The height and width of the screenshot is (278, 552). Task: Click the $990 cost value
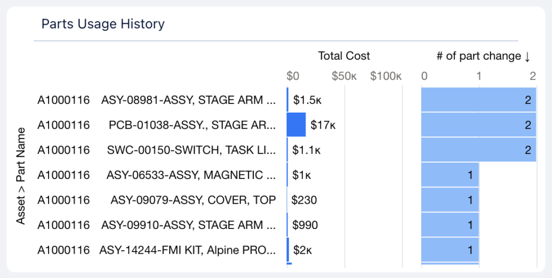tap(305, 225)
